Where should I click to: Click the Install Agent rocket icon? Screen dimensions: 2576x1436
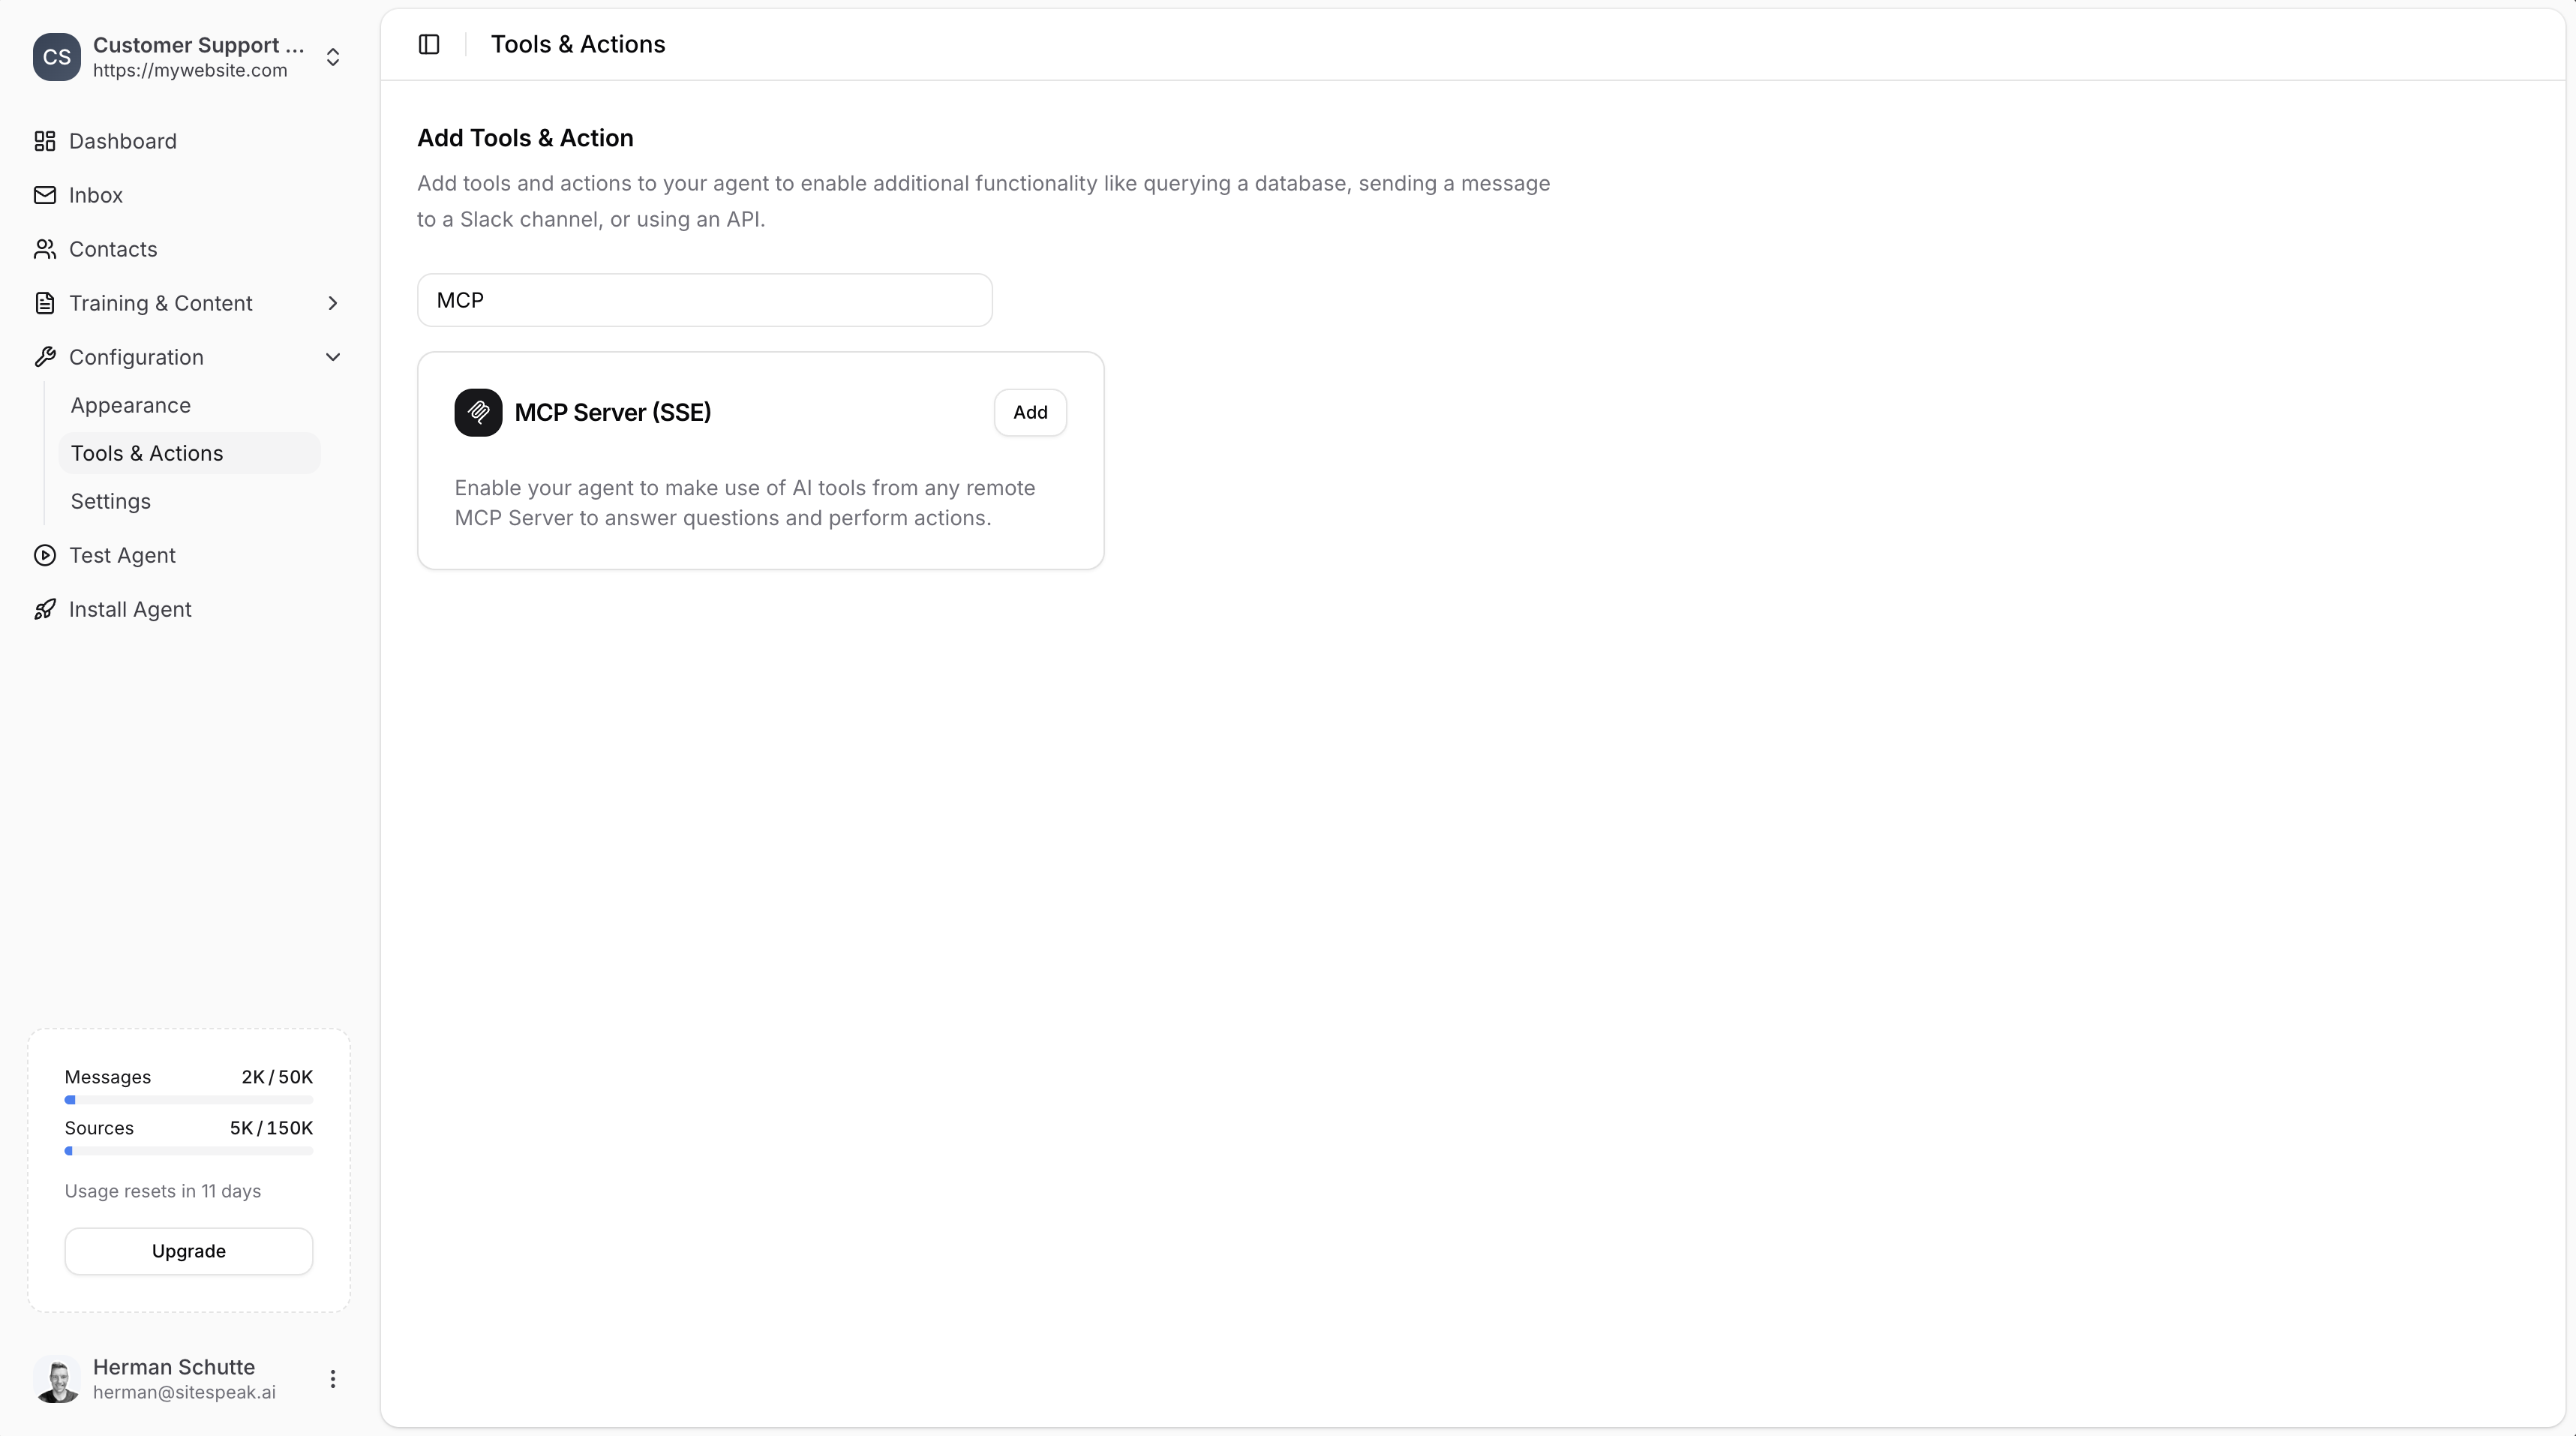pos(45,609)
